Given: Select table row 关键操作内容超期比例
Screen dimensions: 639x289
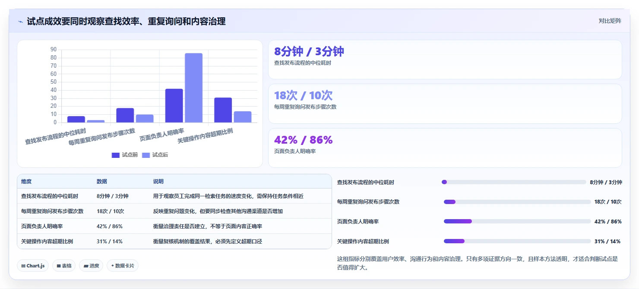Looking at the screenshot, I should 174,241.
